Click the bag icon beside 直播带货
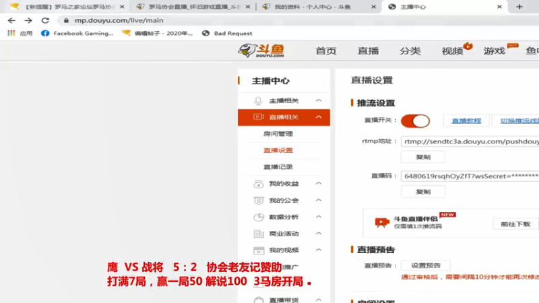The width and height of the screenshot is (539, 303). pos(259,300)
